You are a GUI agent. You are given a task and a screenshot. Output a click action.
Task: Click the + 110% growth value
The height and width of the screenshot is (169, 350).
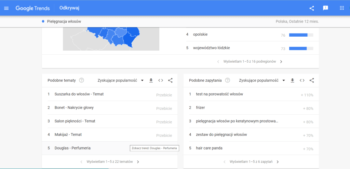[x=307, y=95]
